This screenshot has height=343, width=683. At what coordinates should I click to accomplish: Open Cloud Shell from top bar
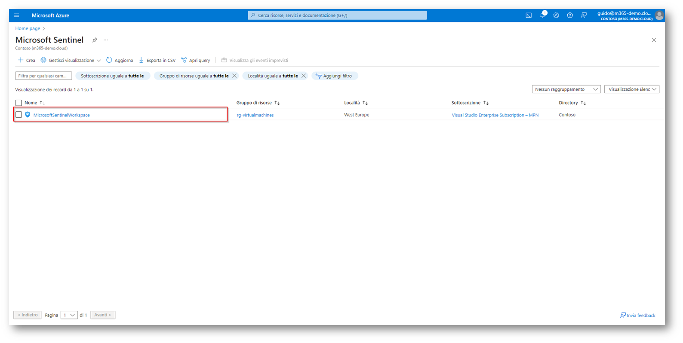529,15
